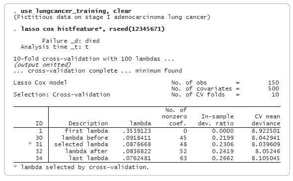The width and height of the screenshot is (293, 181).
Task: Click the 'No. of obs' value 150
Action: 274,83
